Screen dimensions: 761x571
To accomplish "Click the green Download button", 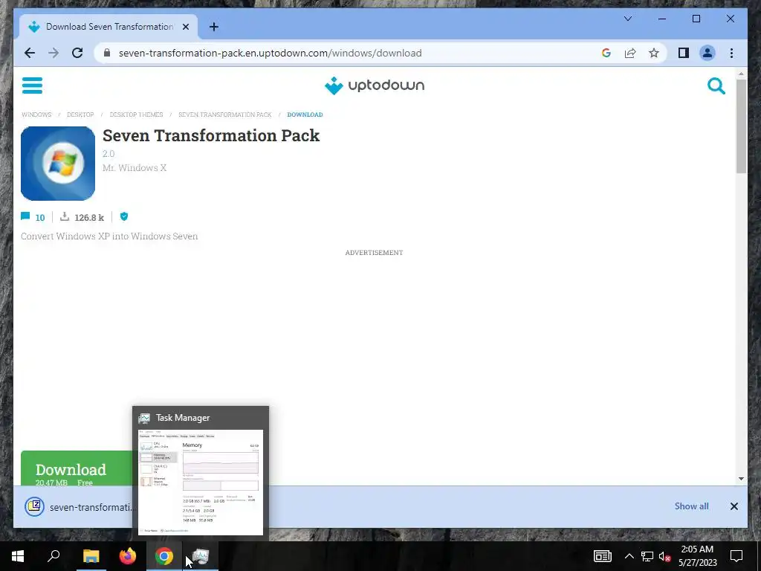I will pos(77,468).
